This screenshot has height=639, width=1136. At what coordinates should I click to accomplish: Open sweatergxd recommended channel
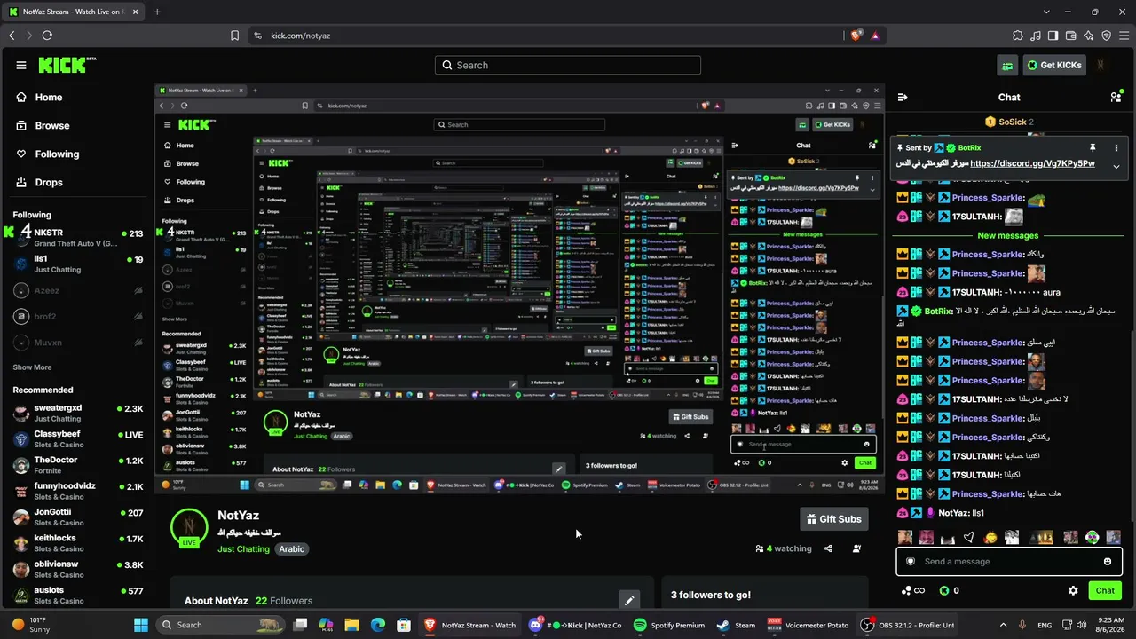(x=78, y=414)
